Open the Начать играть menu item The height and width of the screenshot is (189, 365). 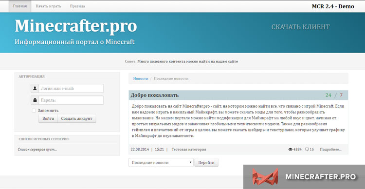coord(48,6)
